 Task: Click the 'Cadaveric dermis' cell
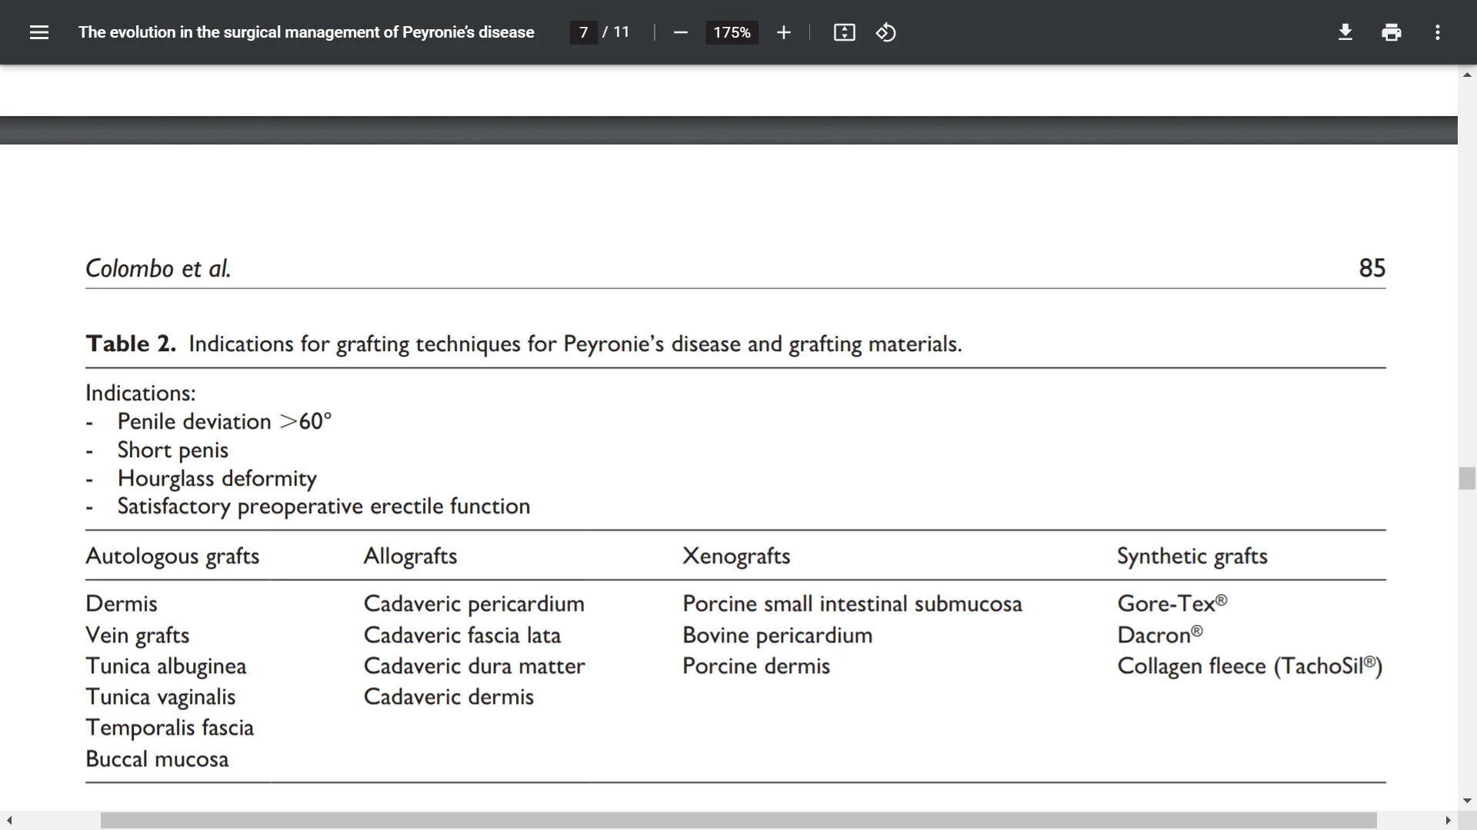click(448, 696)
